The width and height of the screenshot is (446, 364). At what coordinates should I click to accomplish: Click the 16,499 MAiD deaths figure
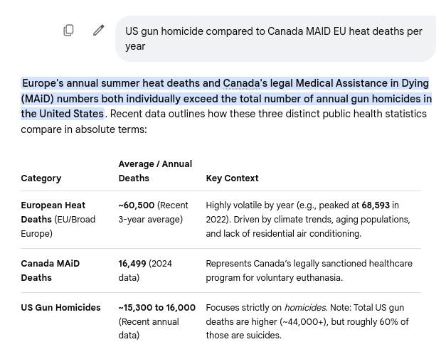pyautogui.click(x=132, y=264)
